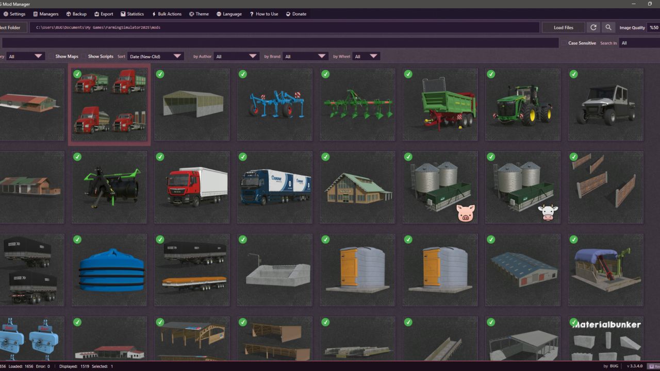The width and height of the screenshot is (660, 371).
Task: Click the Donate menu item
Action: point(296,14)
